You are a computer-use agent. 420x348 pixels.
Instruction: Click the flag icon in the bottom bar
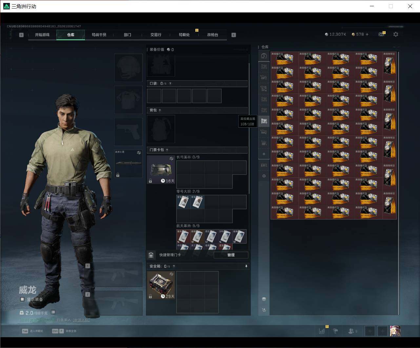335,331
